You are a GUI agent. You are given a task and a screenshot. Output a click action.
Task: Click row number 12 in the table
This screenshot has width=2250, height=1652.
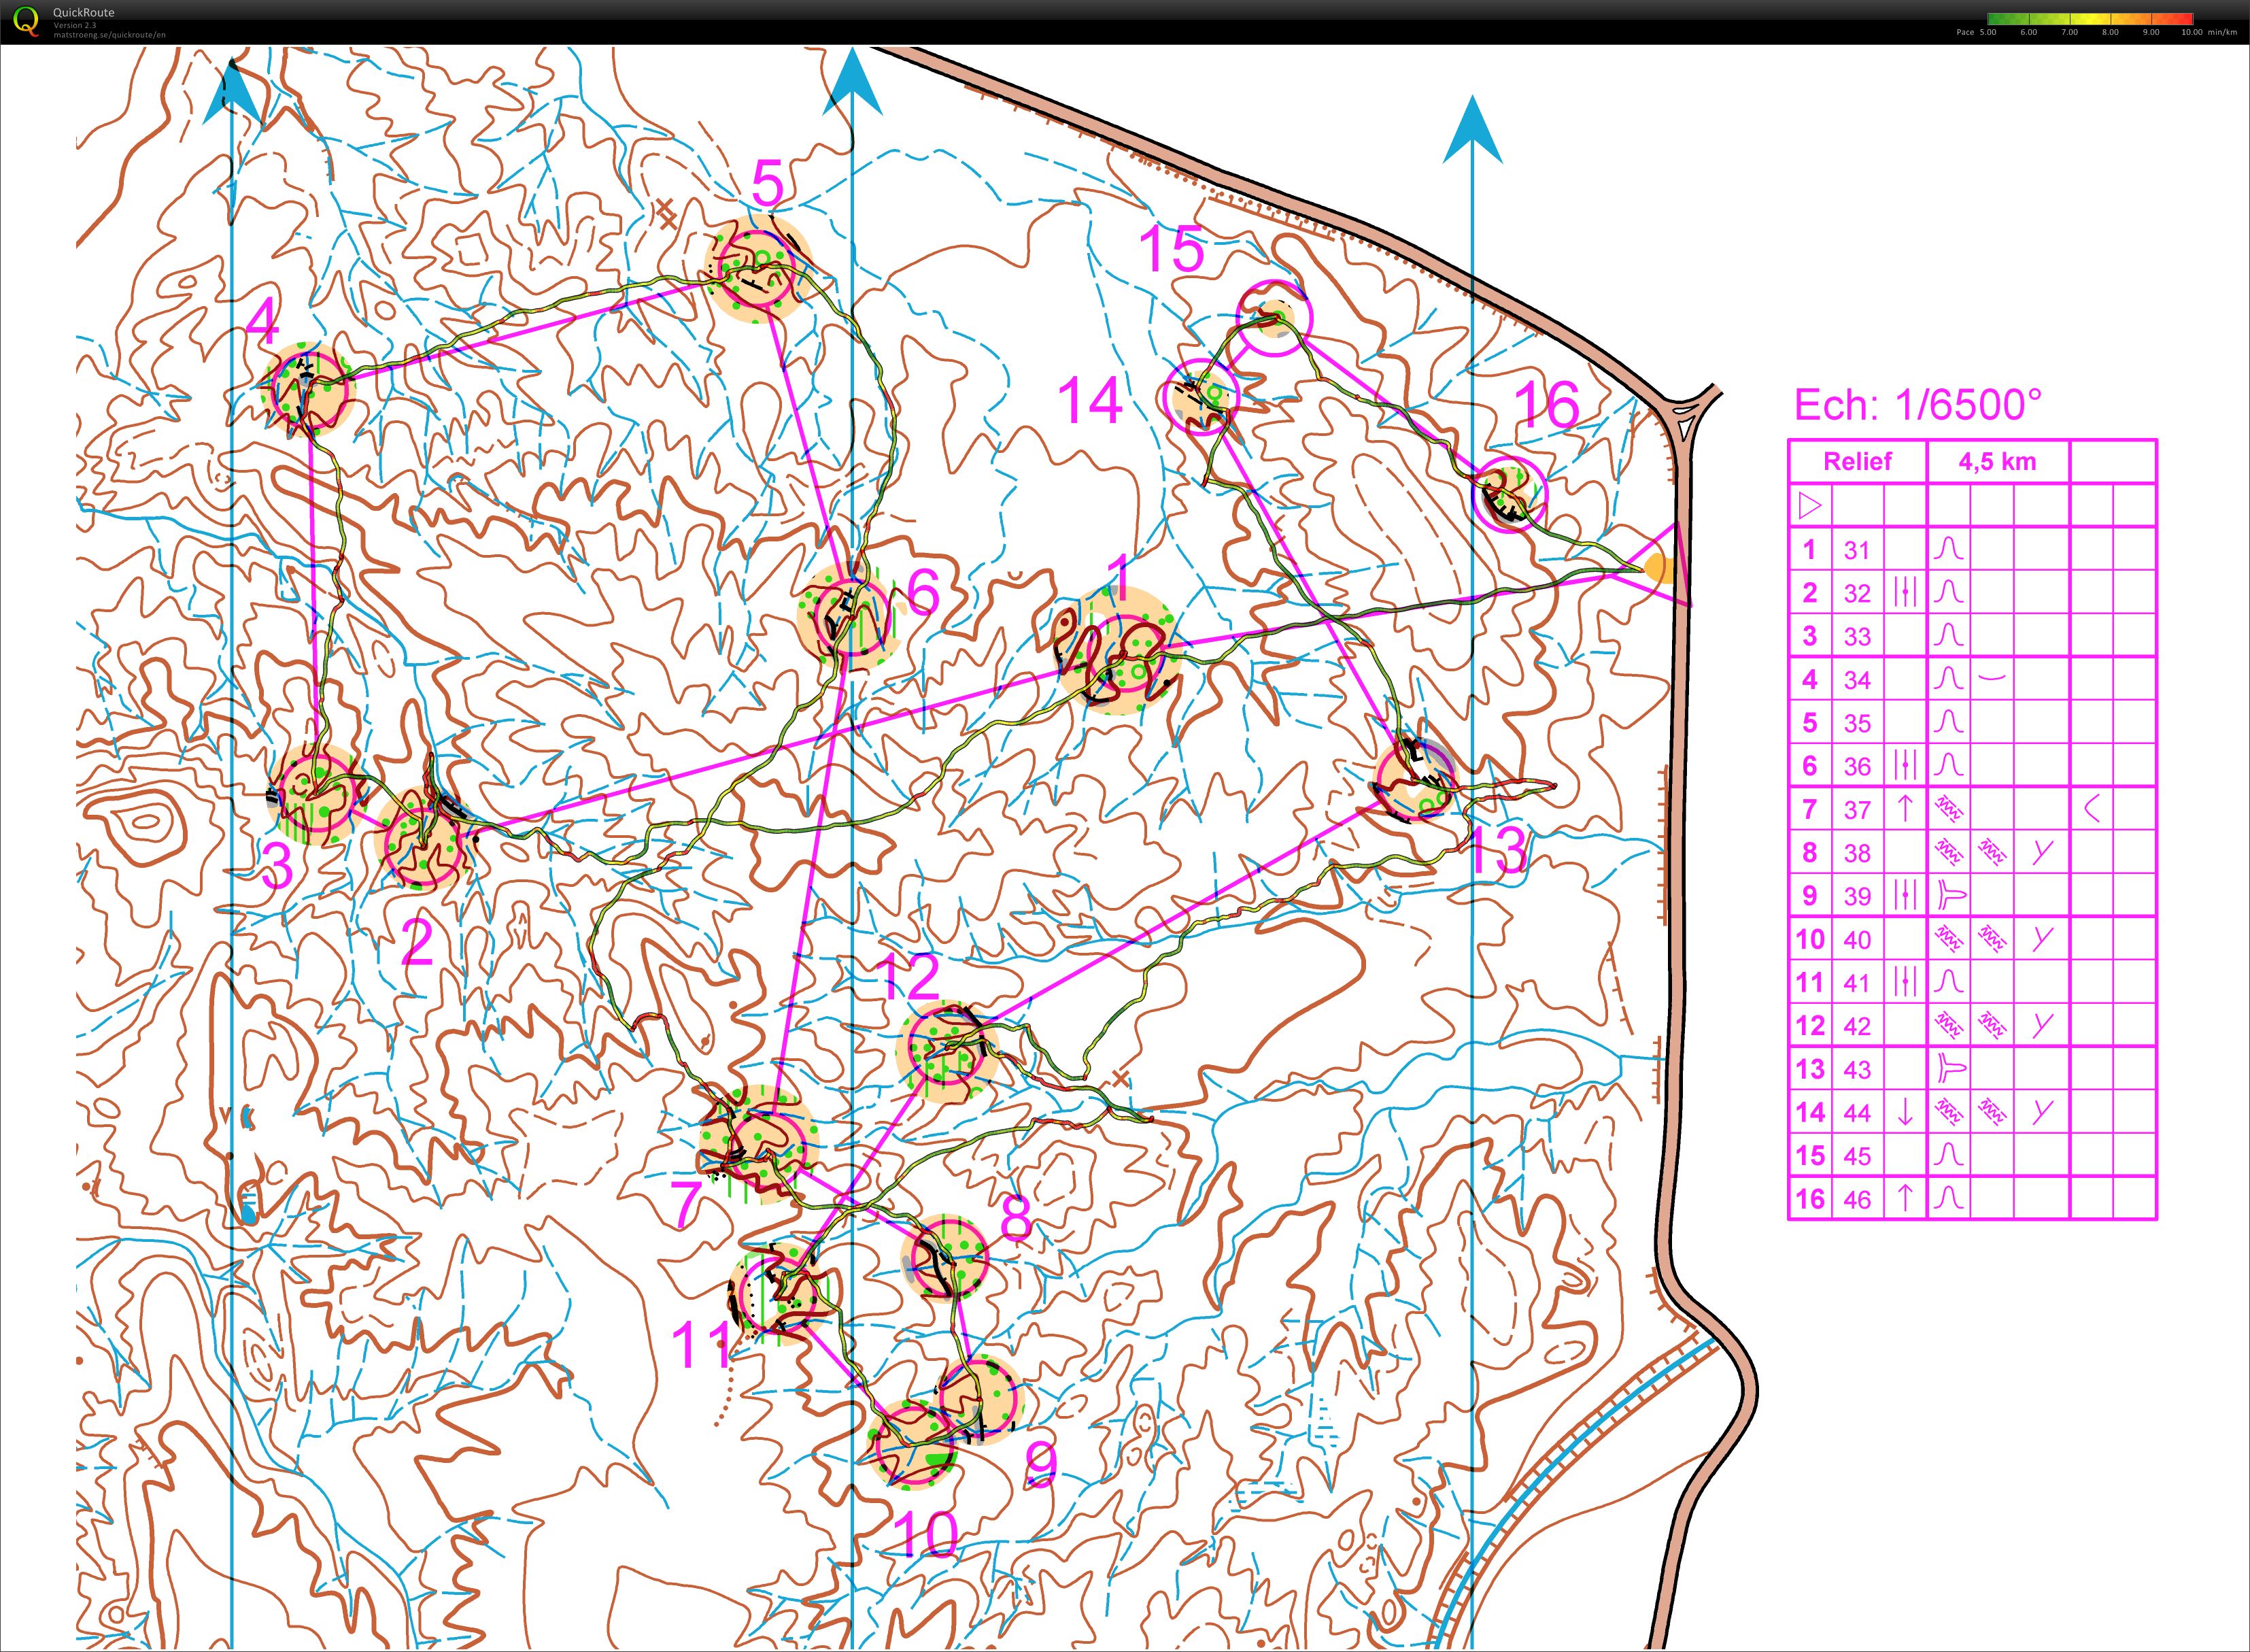point(1810,1026)
